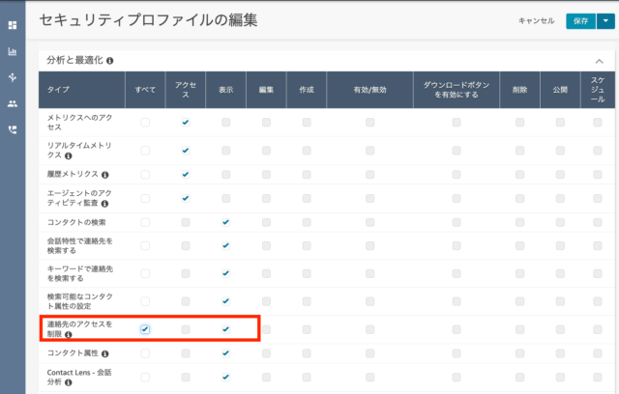
Task: Uncheck 表示 for Contact Lens - 会話分析
Action: [x=225, y=378]
